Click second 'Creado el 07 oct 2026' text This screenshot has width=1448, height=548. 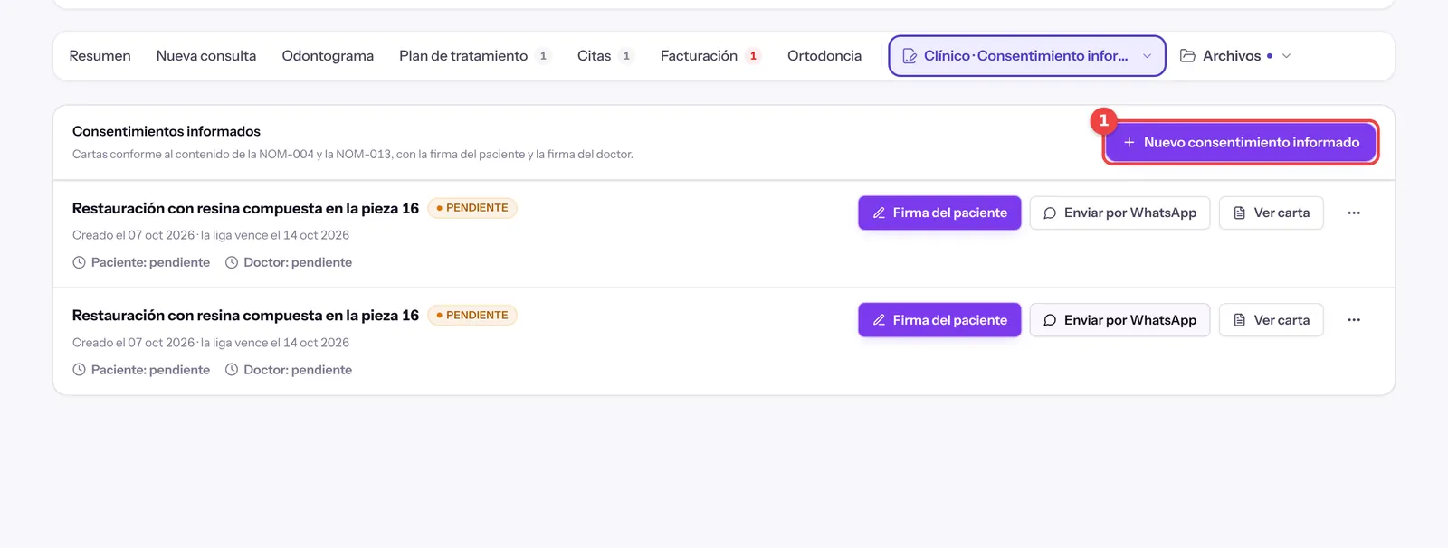134,343
